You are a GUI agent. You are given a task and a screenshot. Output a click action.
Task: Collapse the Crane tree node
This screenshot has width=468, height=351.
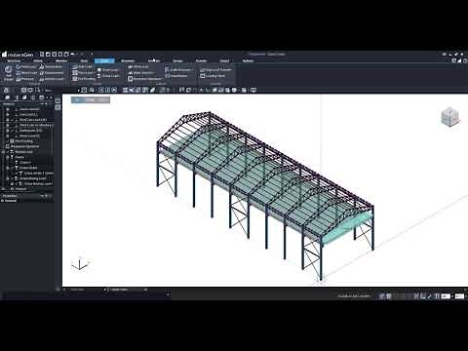point(8,157)
